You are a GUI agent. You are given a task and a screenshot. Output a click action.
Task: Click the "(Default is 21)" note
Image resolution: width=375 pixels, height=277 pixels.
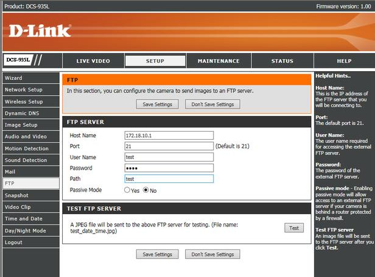(x=232, y=146)
